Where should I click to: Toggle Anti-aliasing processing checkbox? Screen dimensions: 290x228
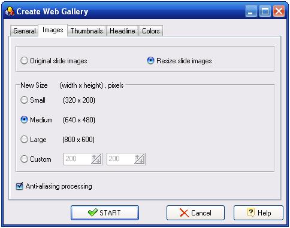point(54,186)
